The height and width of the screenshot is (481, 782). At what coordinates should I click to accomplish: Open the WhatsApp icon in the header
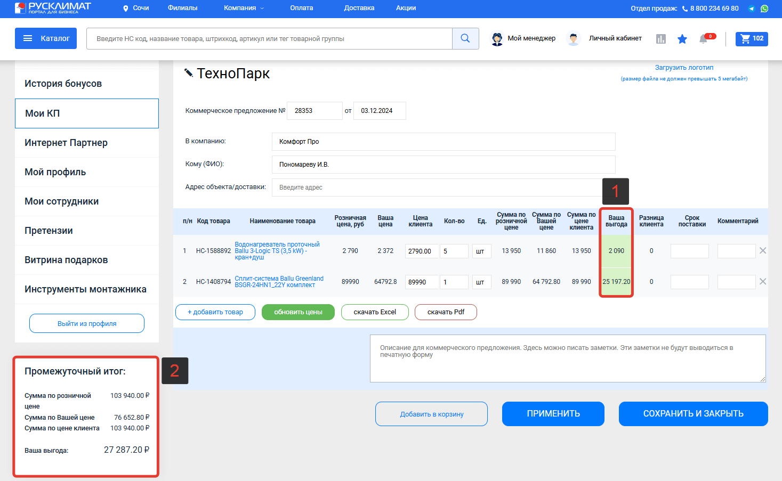click(x=764, y=9)
